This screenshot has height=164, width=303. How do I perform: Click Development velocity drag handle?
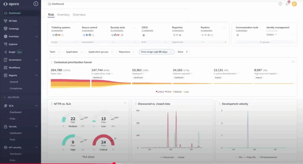(x=220, y=104)
